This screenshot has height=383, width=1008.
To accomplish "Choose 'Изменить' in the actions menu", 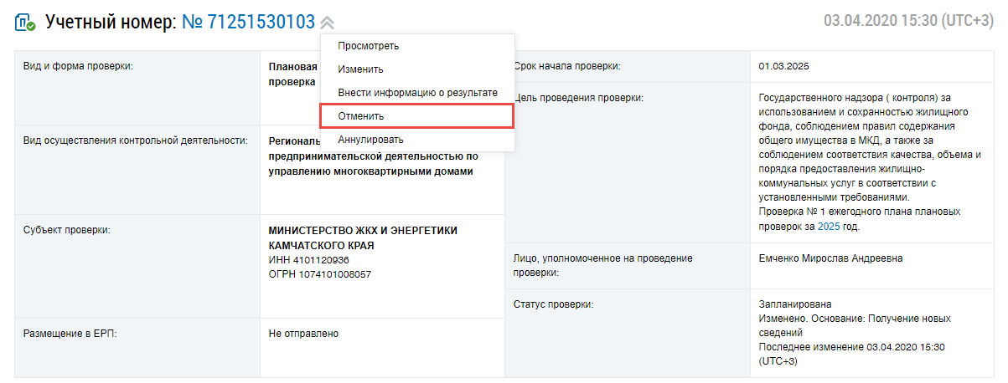I will point(360,69).
